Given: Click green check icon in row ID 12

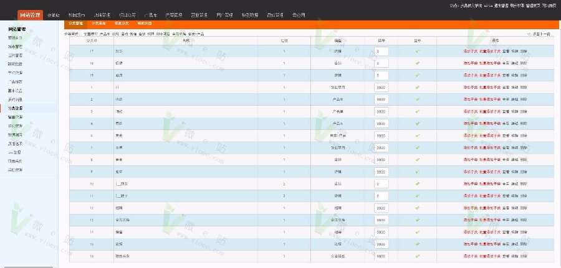Looking at the screenshot, I should coord(417,208).
